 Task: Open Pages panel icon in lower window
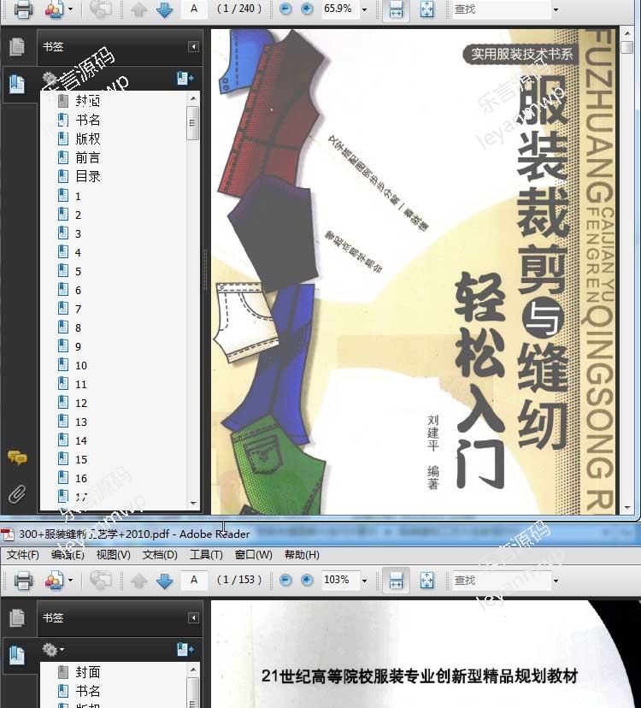[17, 617]
